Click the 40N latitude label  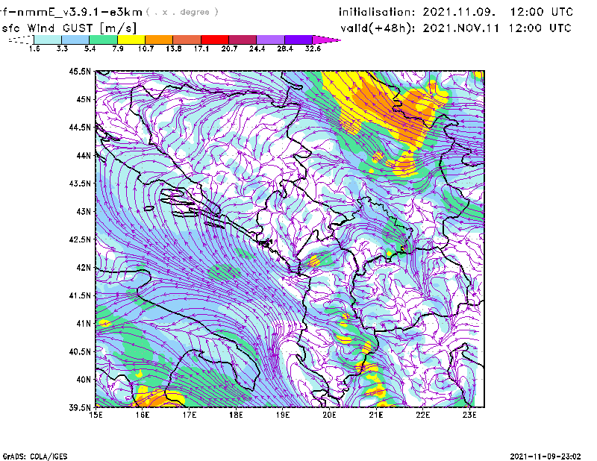pyautogui.click(x=84, y=380)
